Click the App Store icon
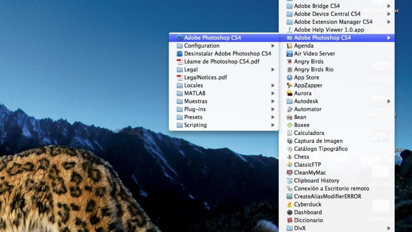412x232 pixels. point(289,77)
